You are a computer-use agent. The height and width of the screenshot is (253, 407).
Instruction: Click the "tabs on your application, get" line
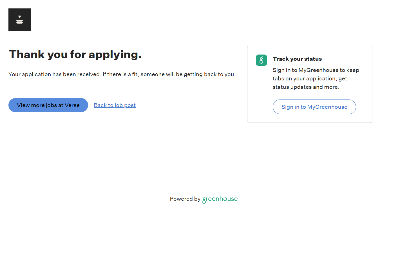tap(310, 78)
